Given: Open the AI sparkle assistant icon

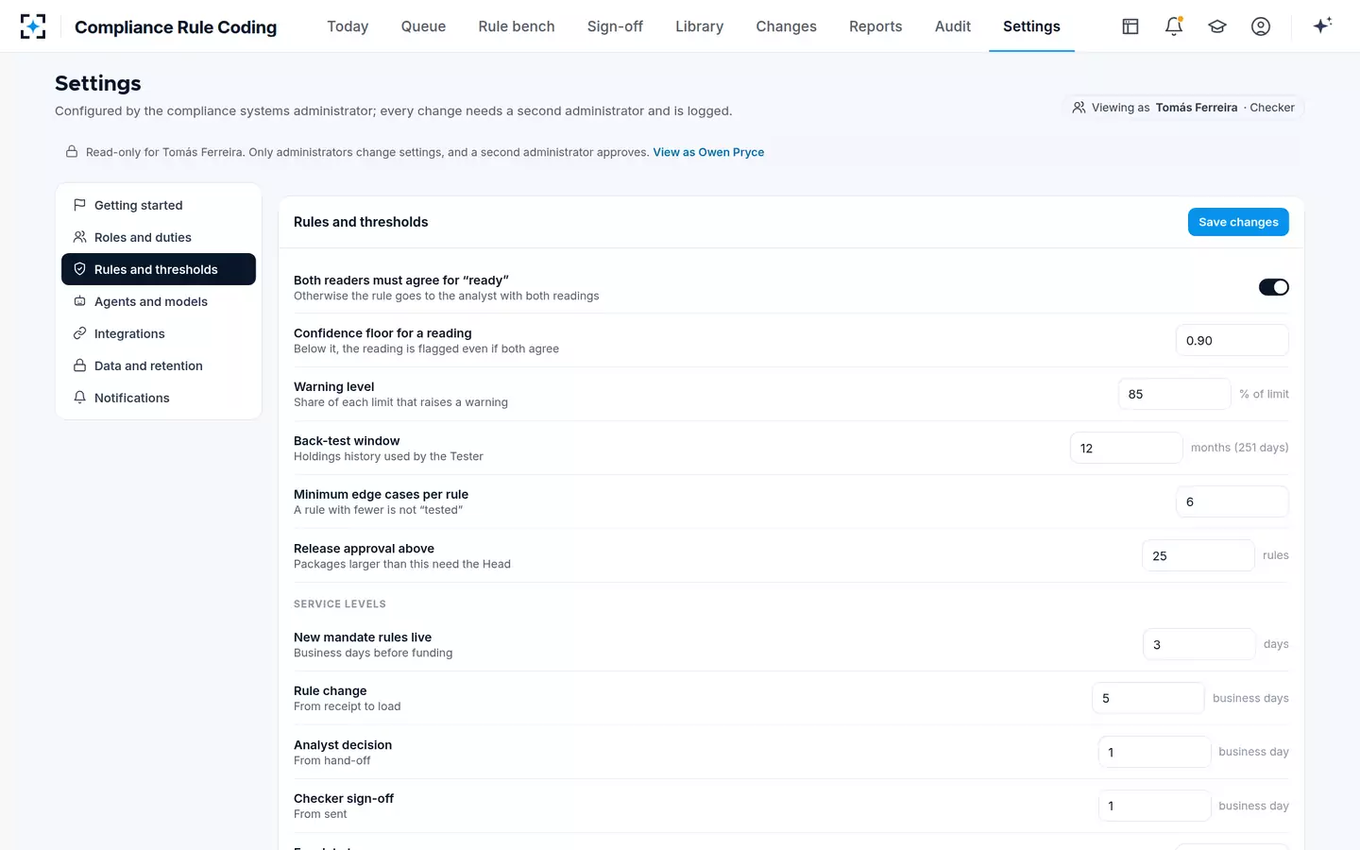Looking at the screenshot, I should [1322, 25].
